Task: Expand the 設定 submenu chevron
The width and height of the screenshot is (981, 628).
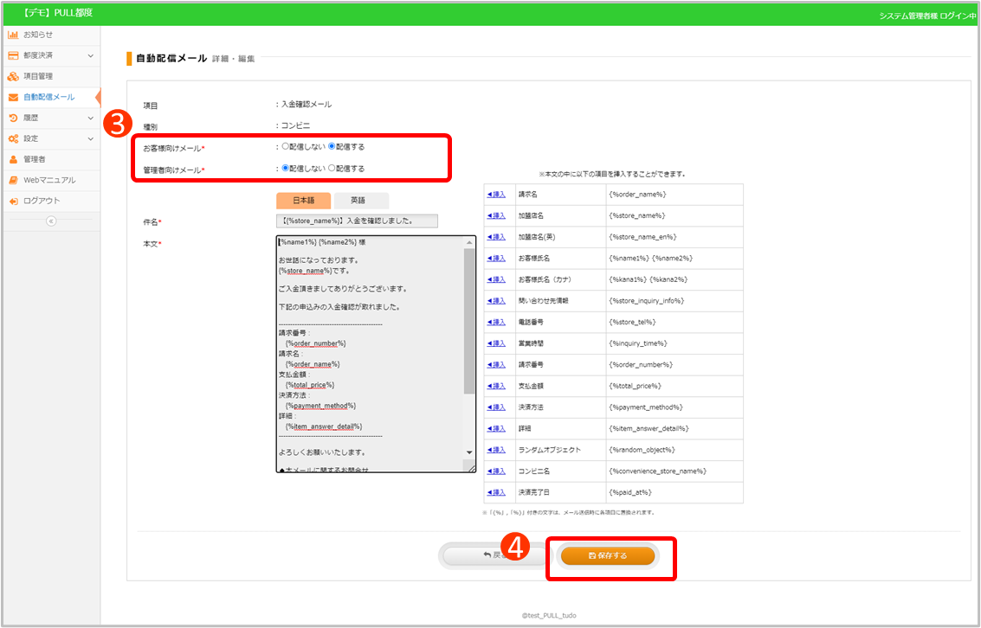Action: point(90,138)
